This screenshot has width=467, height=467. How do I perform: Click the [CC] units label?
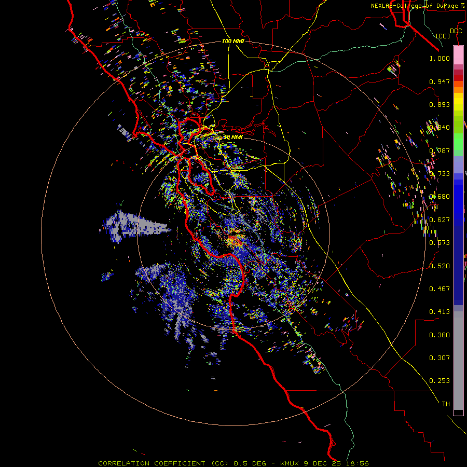443,36
